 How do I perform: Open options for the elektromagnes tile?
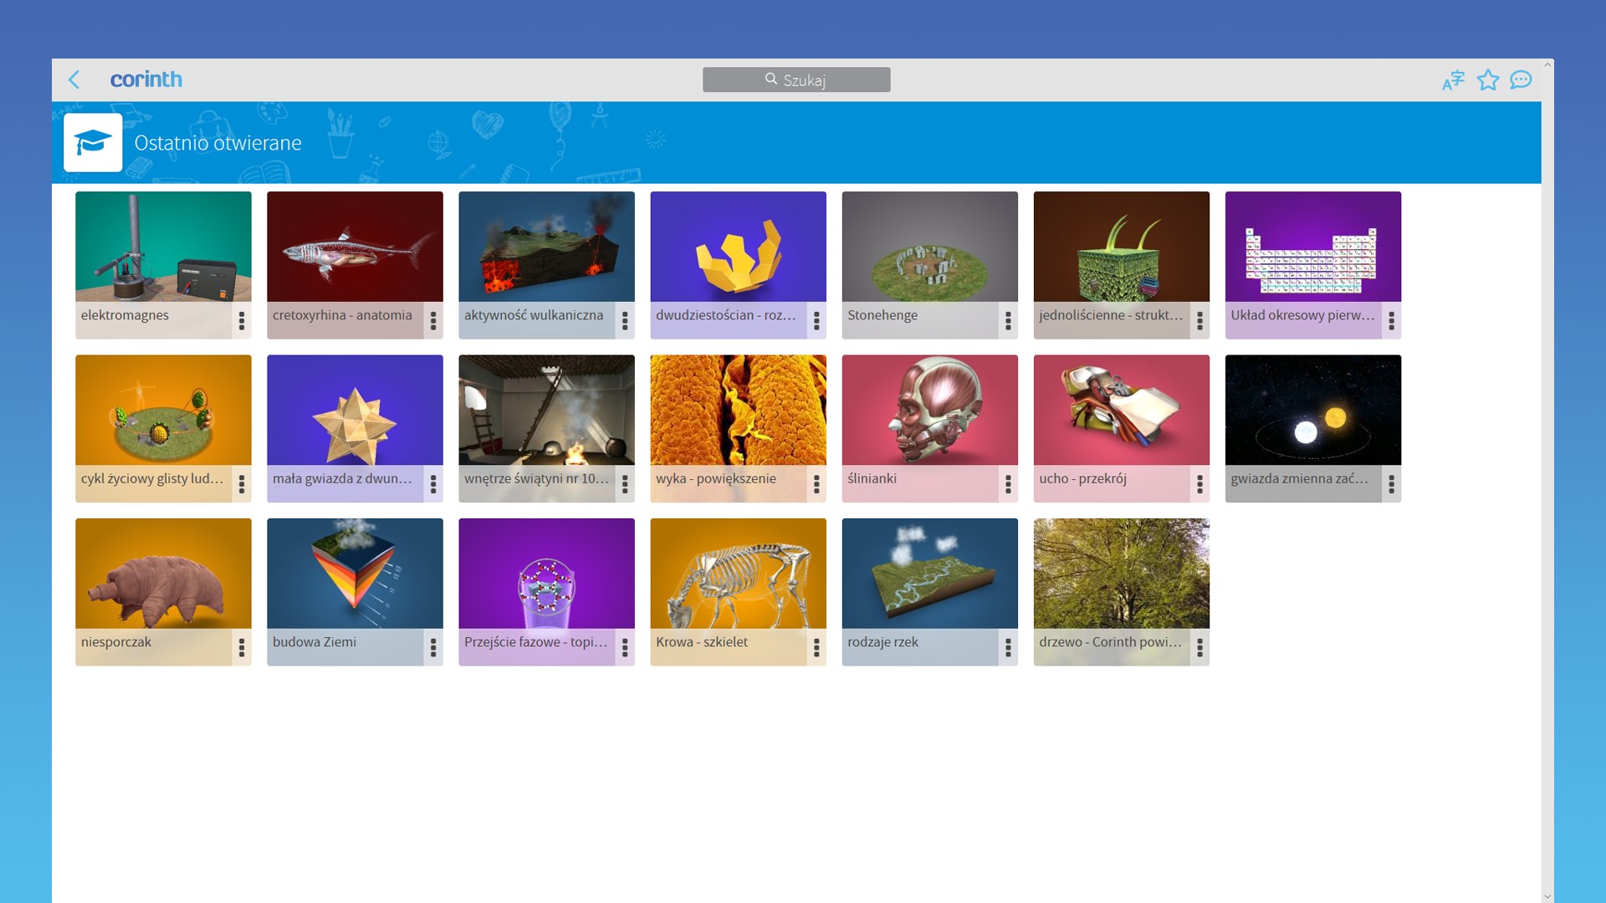[x=243, y=320]
